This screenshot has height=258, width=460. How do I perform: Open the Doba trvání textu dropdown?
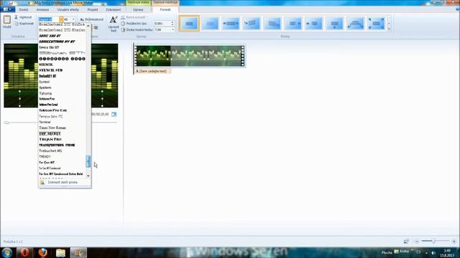(x=172, y=30)
